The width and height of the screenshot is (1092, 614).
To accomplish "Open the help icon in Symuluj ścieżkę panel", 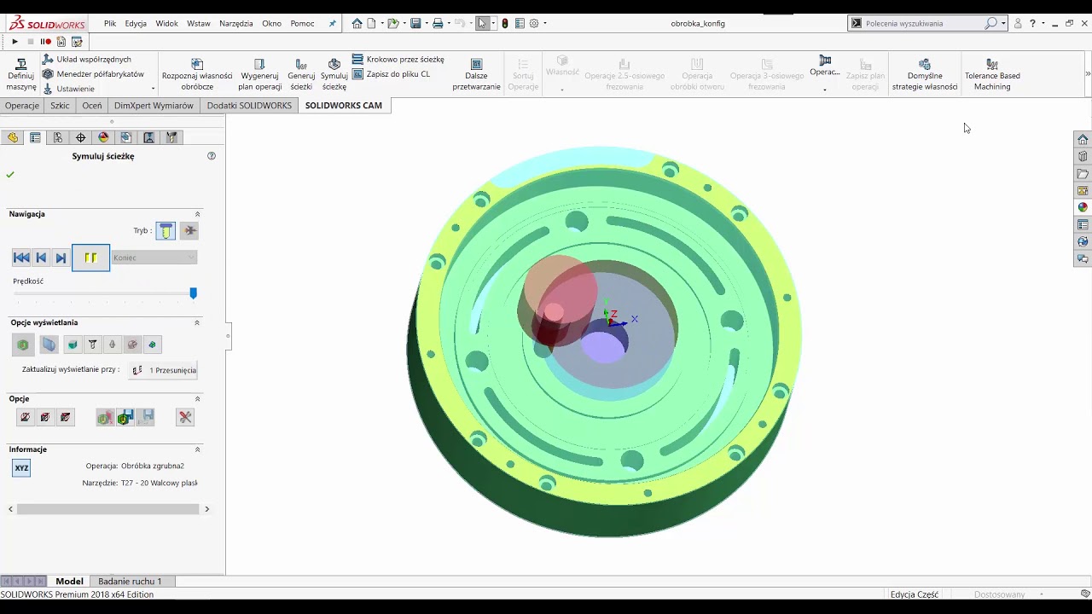I will pyautogui.click(x=212, y=156).
